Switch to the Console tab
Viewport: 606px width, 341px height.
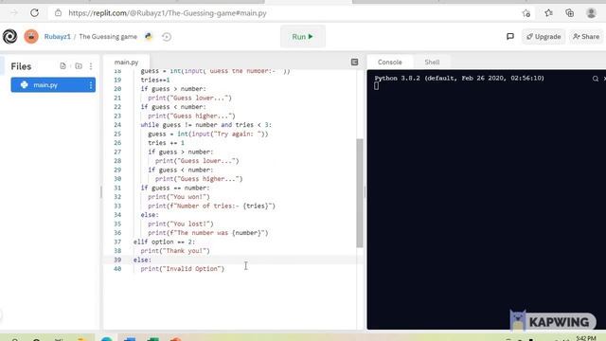point(389,62)
